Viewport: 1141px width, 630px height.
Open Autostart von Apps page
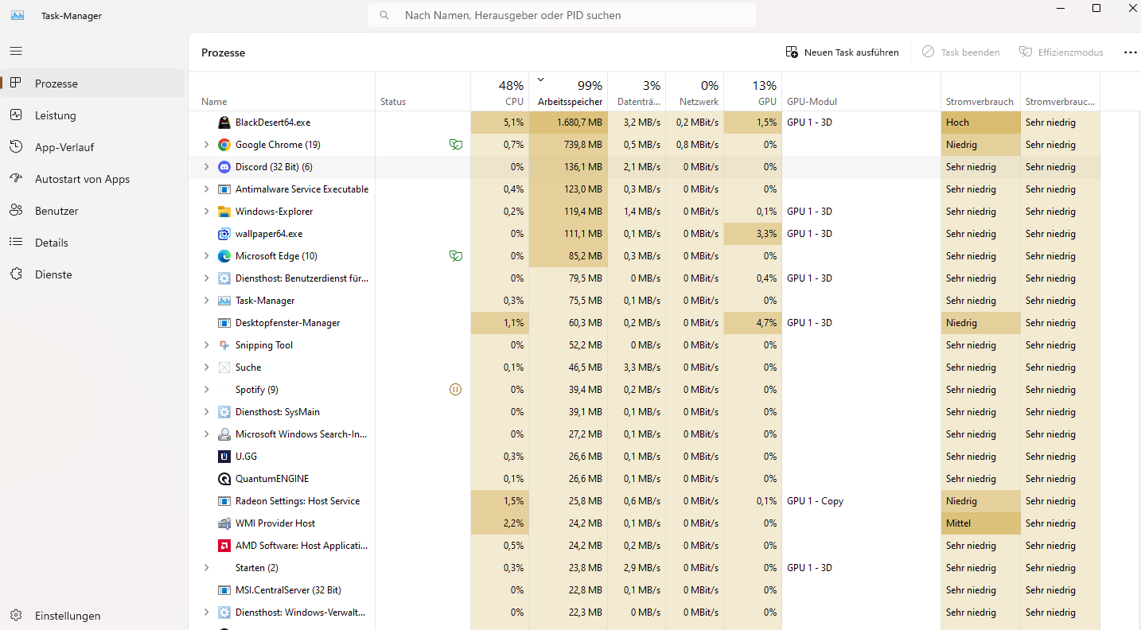pyautogui.click(x=93, y=179)
